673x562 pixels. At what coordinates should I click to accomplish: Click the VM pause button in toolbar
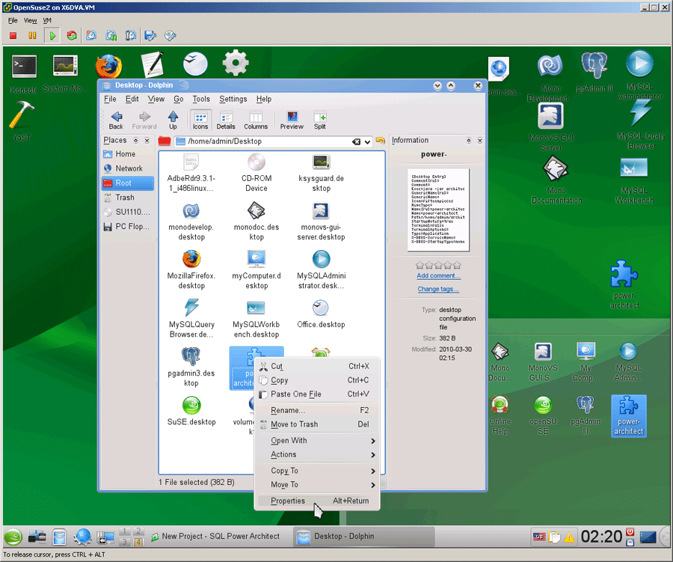32,36
